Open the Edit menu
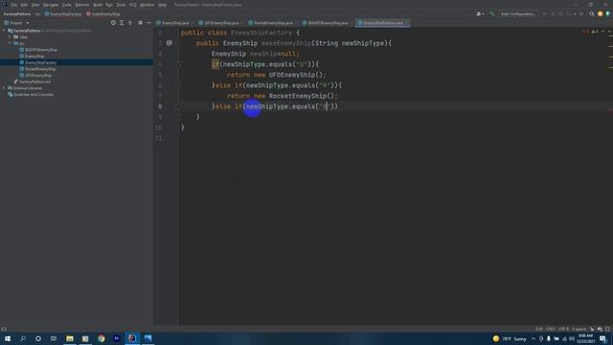Screen dimensions: 613x345 pos(24,5)
